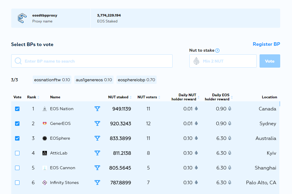Check the EOS Cannon vote checkbox
This screenshot has width=292, height=194.
(17, 168)
